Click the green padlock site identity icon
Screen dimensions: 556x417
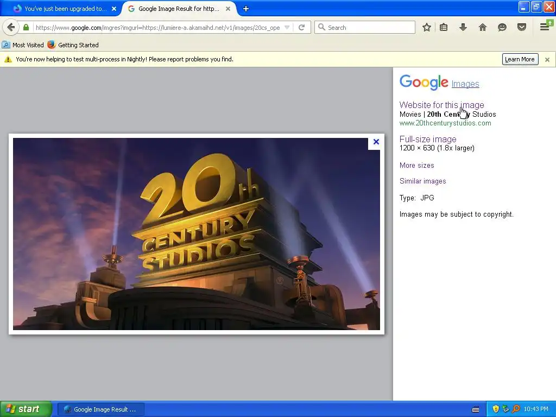click(x=26, y=27)
